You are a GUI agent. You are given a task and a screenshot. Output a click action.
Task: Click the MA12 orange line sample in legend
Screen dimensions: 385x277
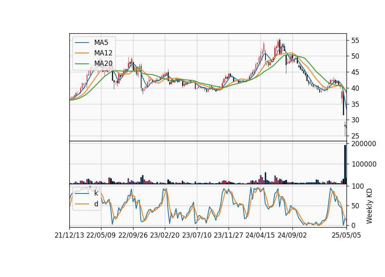pos(82,53)
